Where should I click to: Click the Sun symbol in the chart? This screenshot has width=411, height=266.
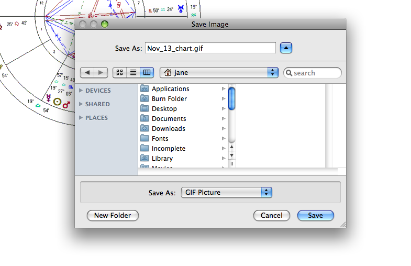click(x=57, y=102)
